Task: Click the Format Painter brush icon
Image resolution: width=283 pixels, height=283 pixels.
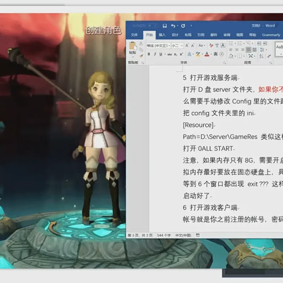Action: point(141,56)
